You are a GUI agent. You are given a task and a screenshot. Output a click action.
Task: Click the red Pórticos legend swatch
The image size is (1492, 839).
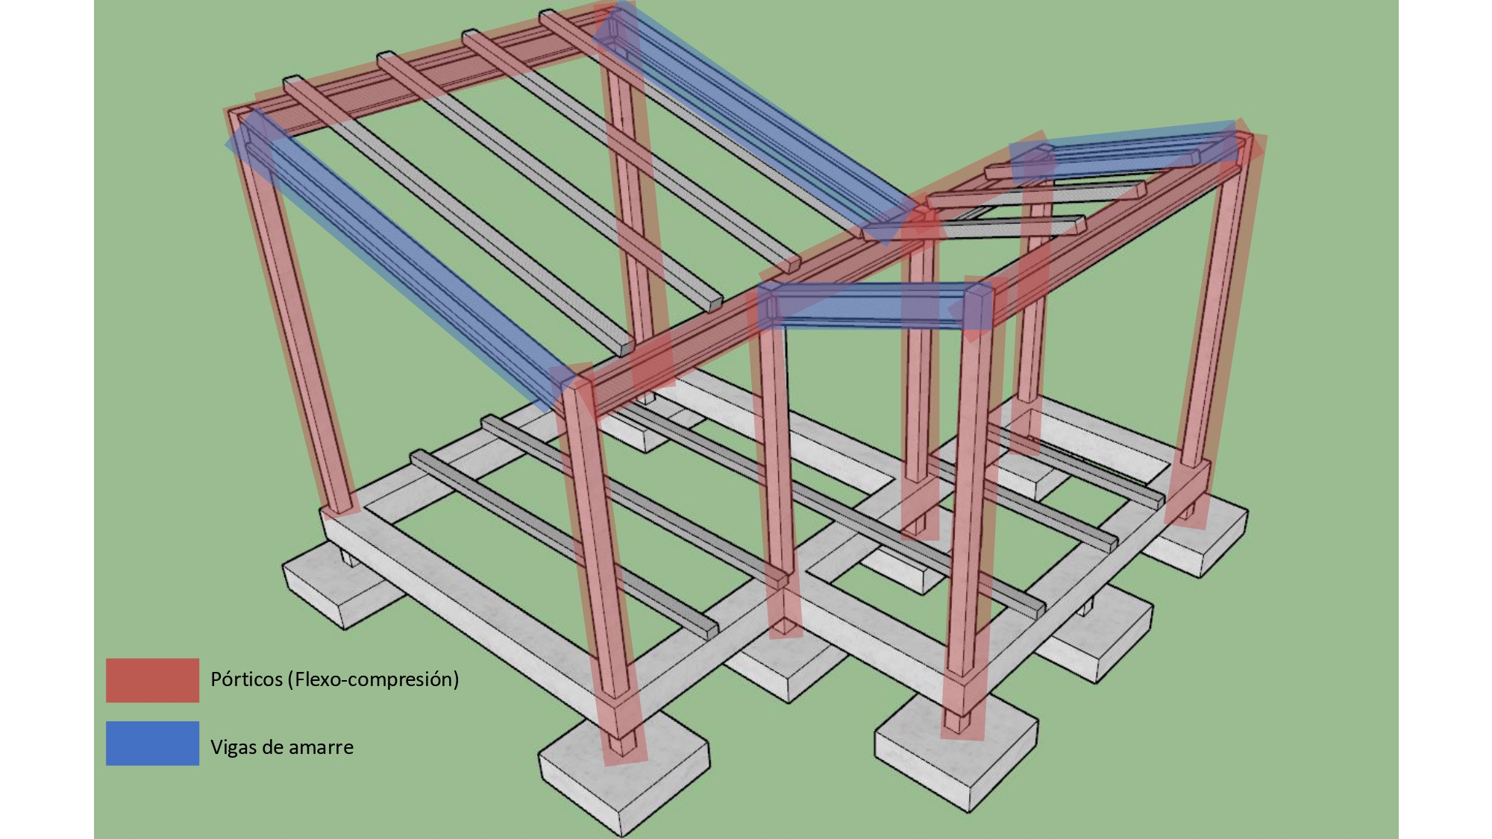(152, 680)
